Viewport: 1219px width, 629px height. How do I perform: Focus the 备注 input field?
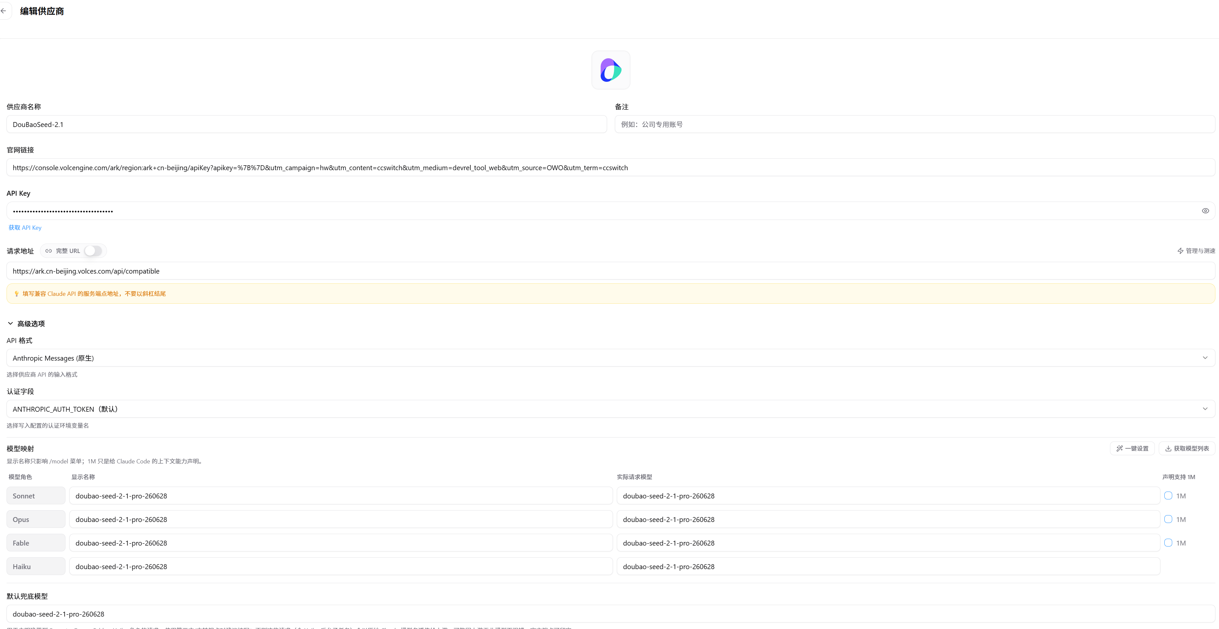(x=915, y=124)
